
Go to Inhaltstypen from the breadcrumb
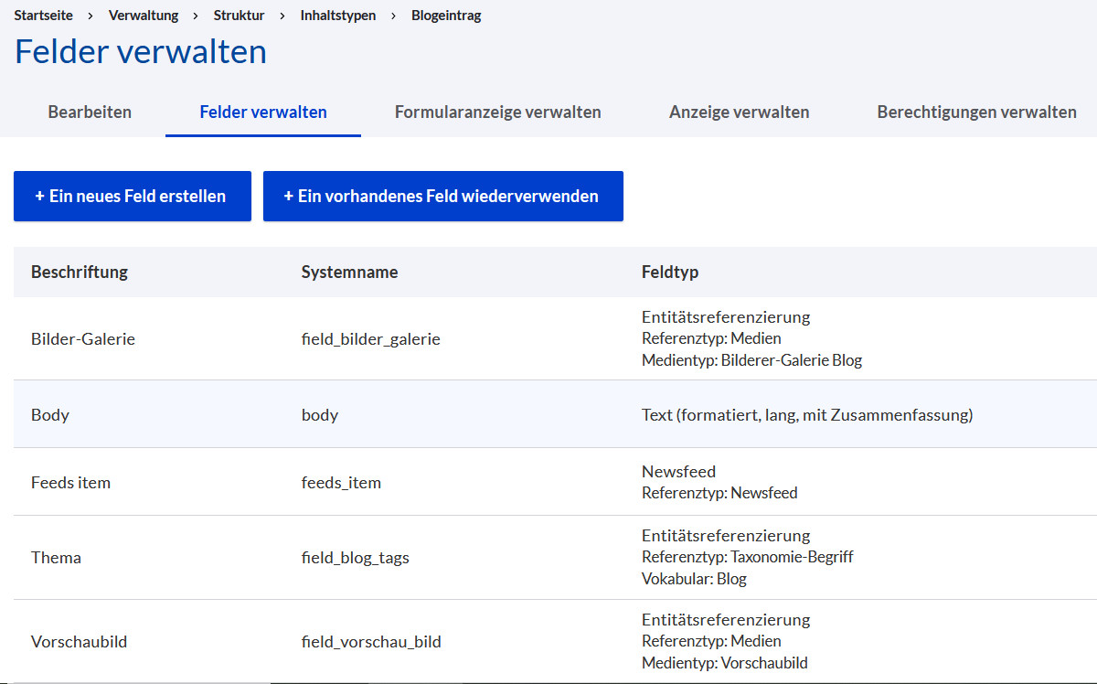click(338, 15)
